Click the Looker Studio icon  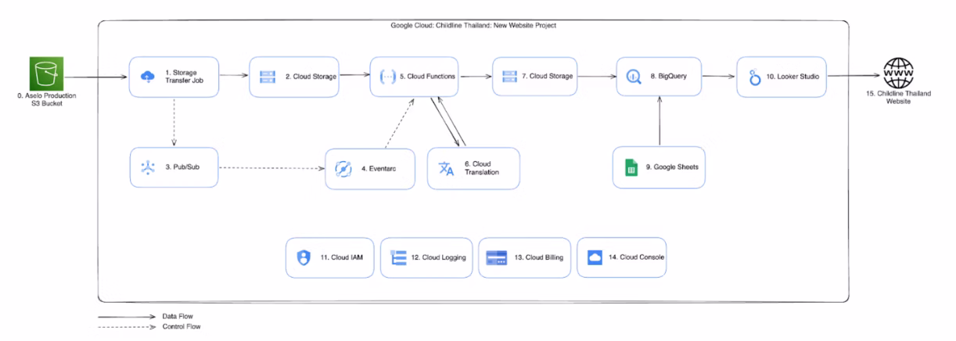[755, 77]
